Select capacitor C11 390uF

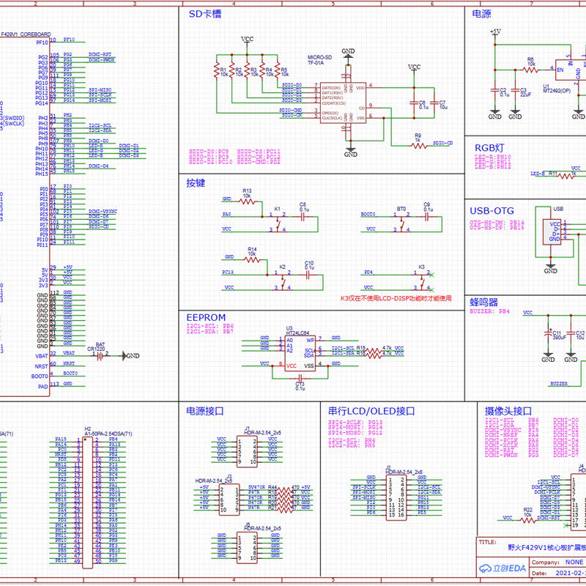point(548,333)
